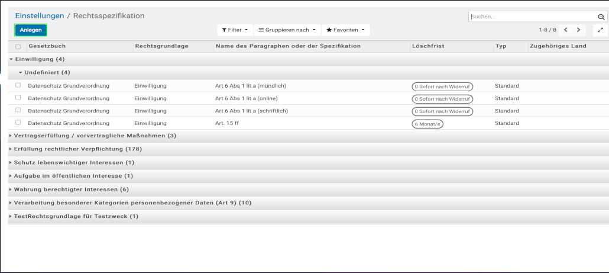This screenshot has width=609, height=273.
Task: Open the Gruppieren nach dropdown
Action: point(287,30)
